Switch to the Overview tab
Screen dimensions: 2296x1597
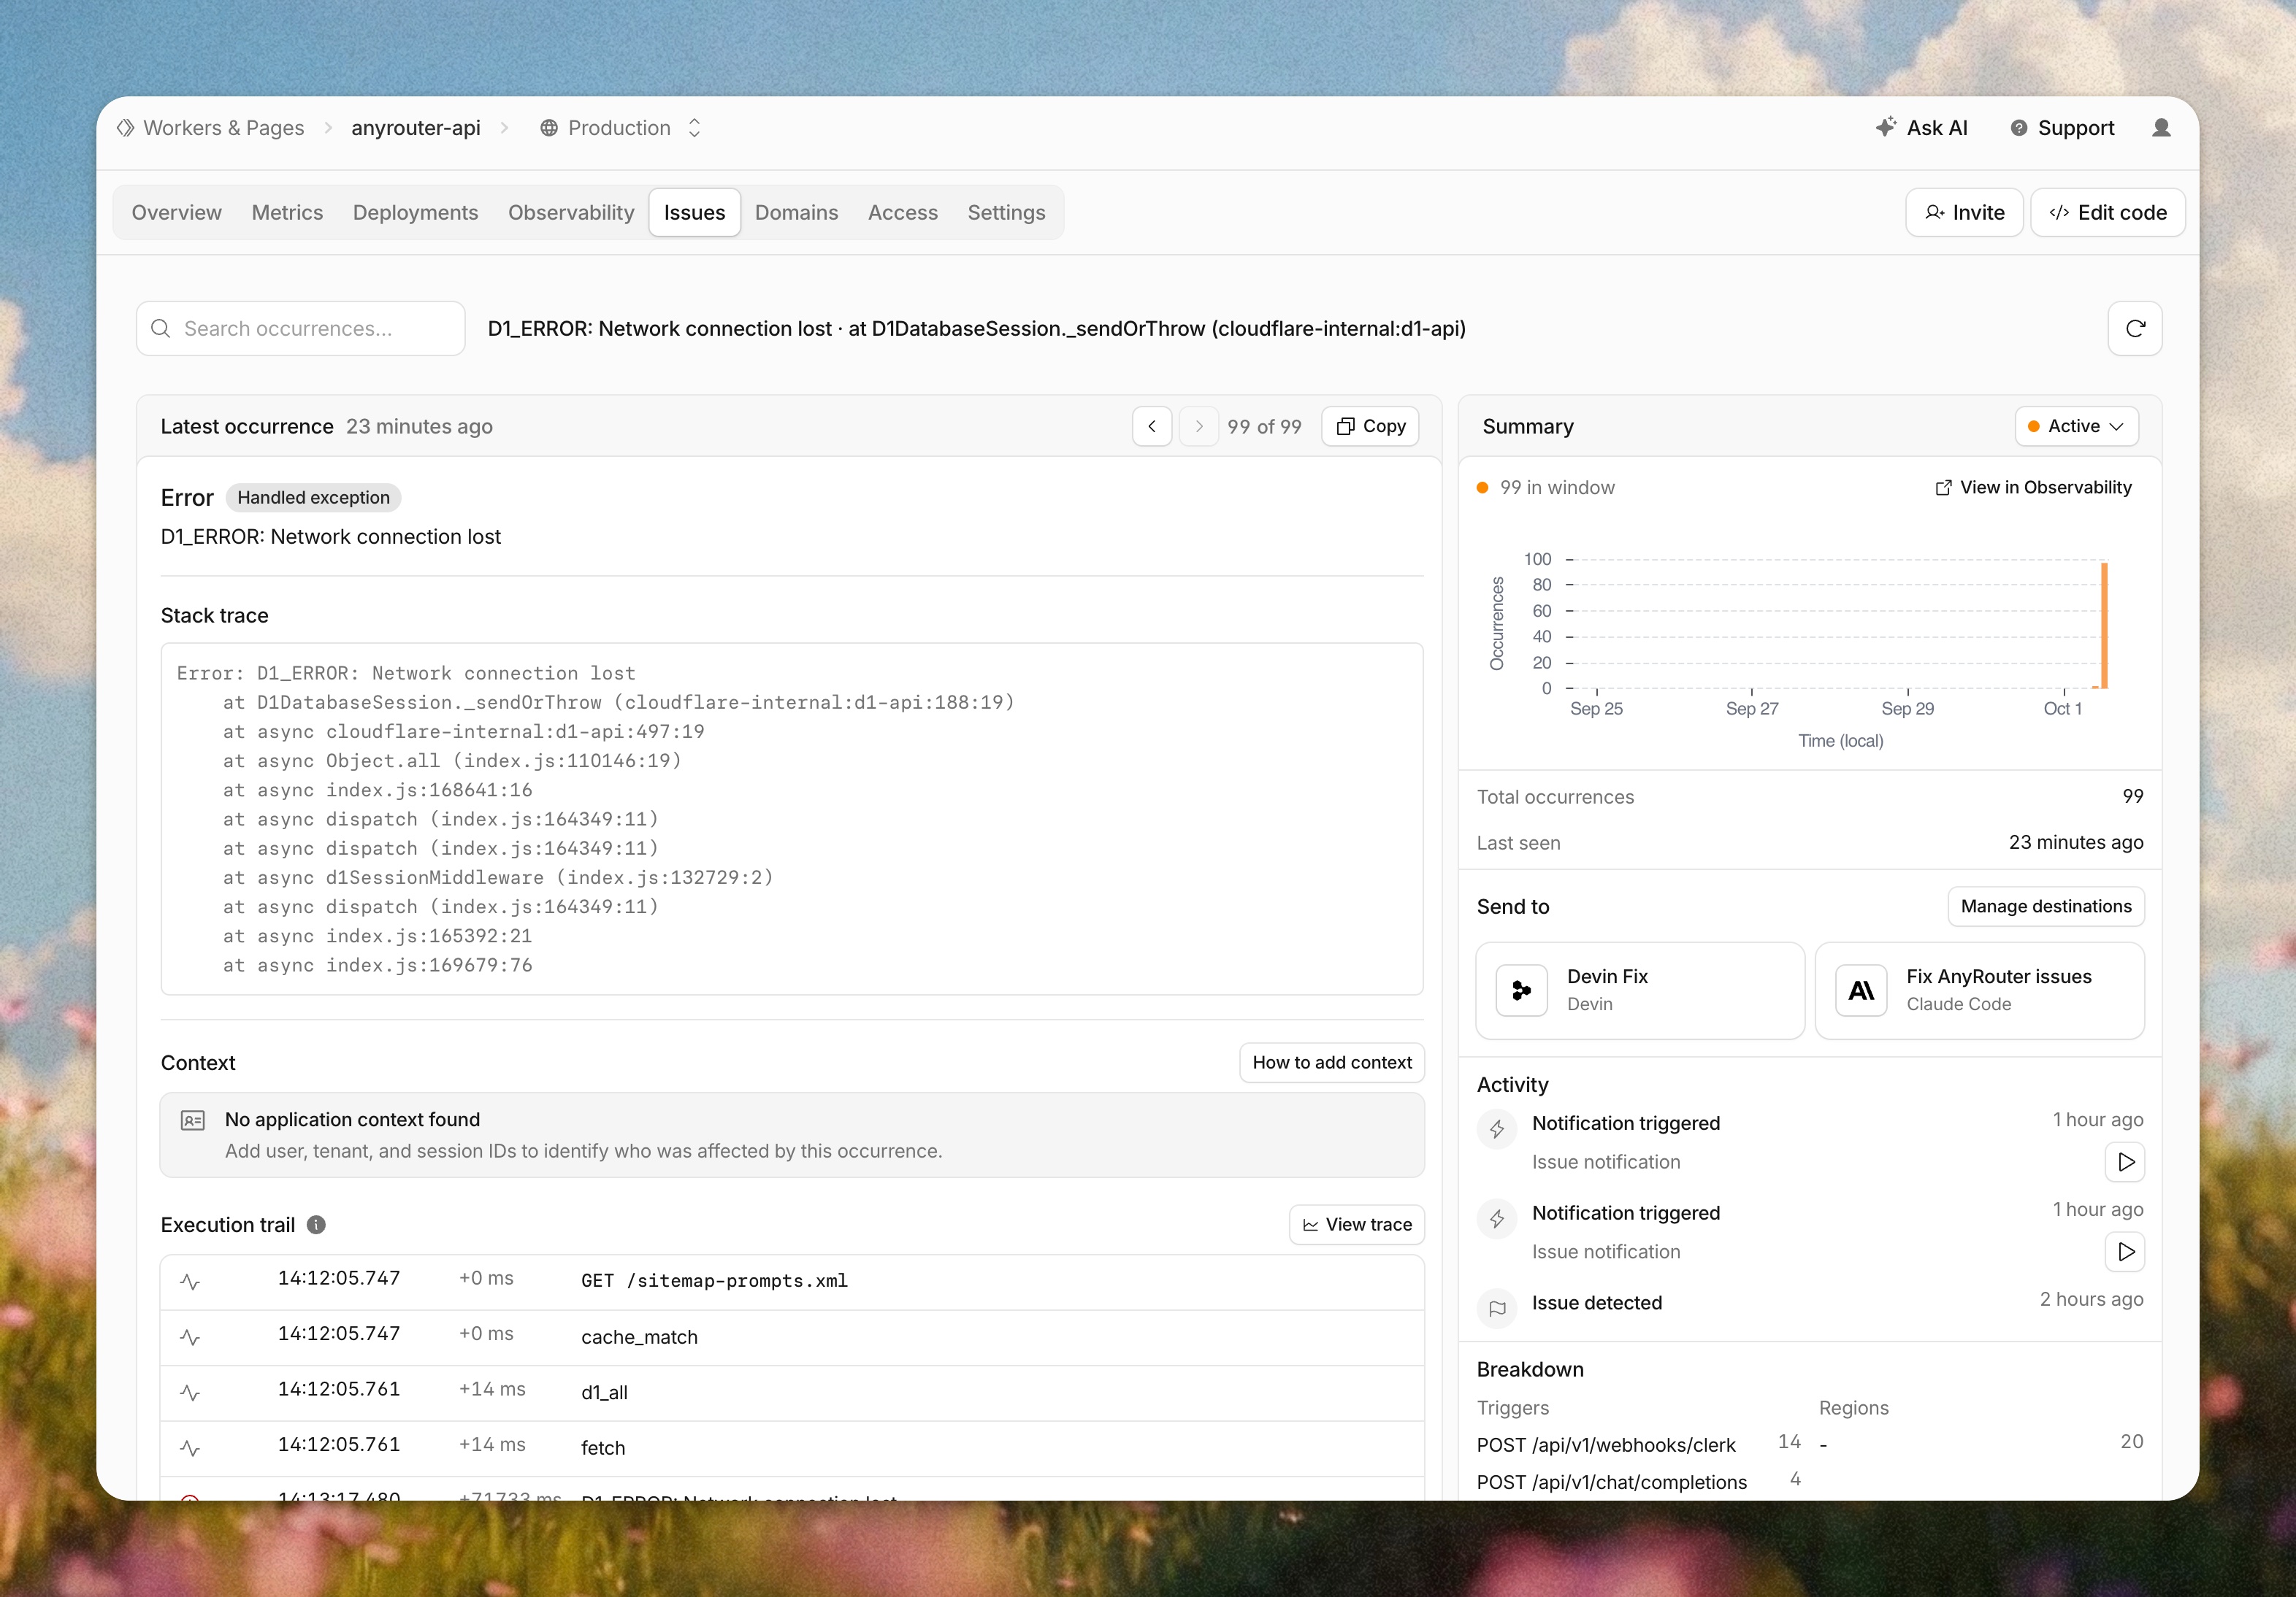point(177,213)
